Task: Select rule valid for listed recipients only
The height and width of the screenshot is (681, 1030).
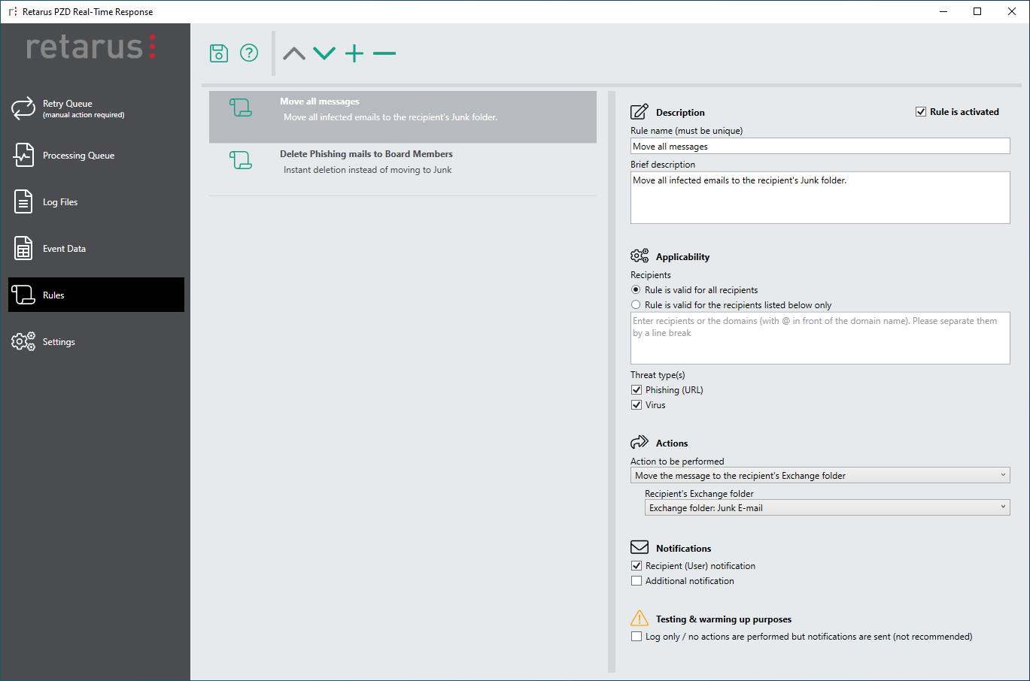Action: pyautogui.click(x=636, y=304)
